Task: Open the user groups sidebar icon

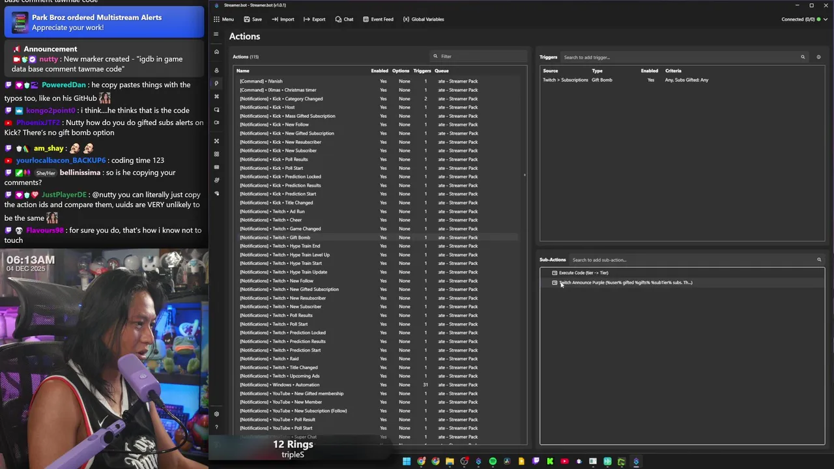Action: (x=216, y=180)
